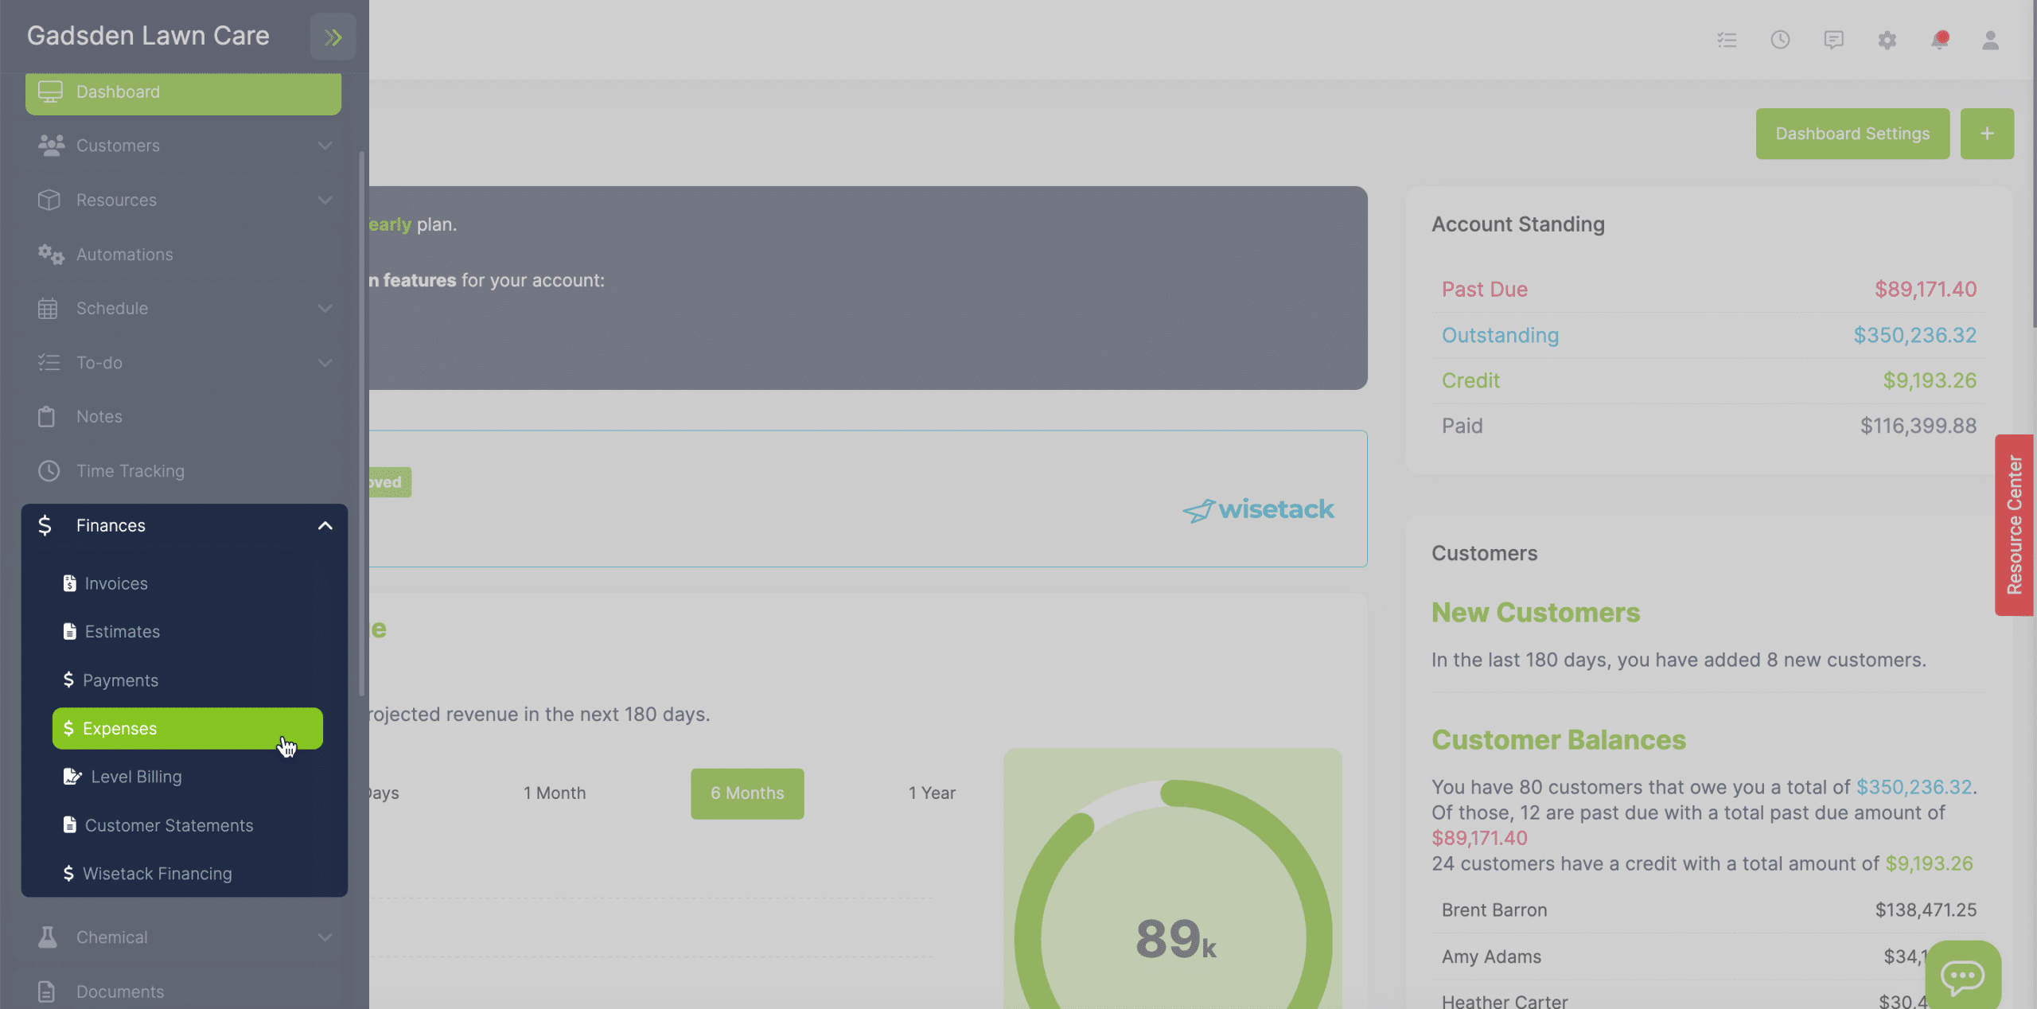Click the New Customers heading

tap(1535, 612)
